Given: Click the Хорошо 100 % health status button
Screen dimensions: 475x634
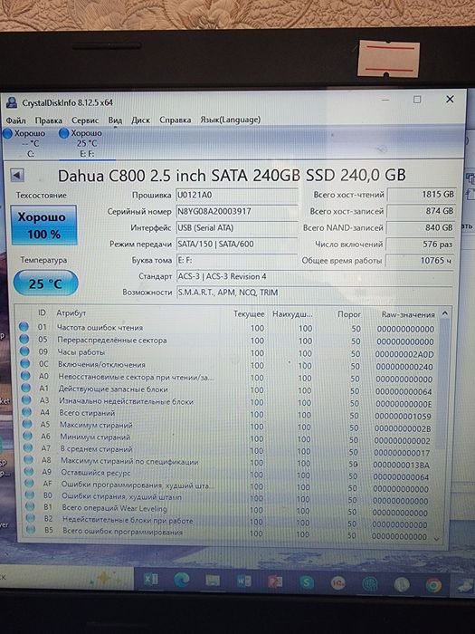Looking at the screenshot, I should click(x=44, y=225).
